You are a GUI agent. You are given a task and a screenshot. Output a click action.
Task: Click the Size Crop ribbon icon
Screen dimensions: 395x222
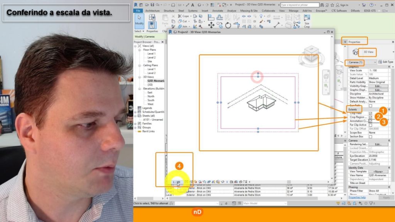(x=307, y=21)
